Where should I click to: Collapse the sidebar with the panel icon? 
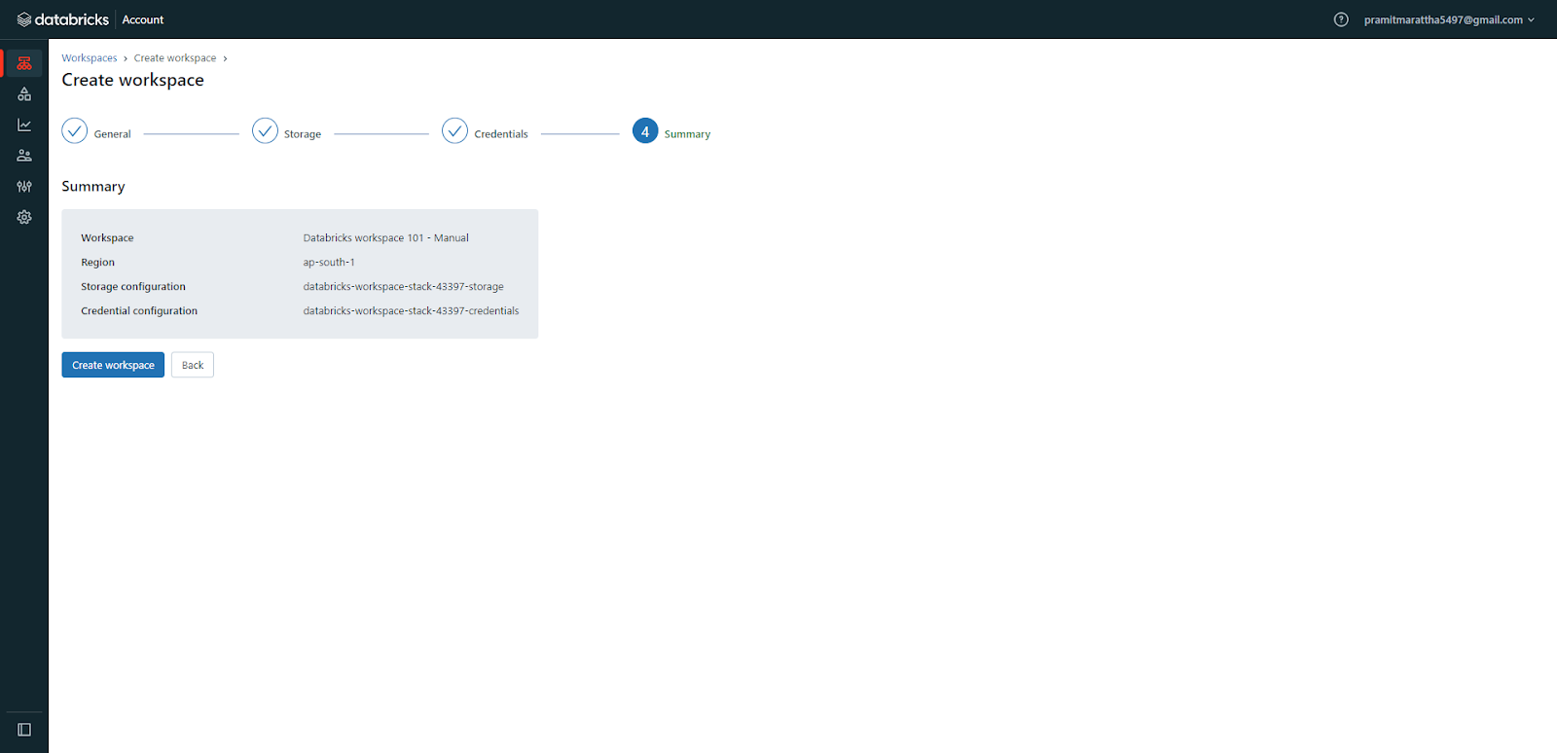(x=24, y=730)
